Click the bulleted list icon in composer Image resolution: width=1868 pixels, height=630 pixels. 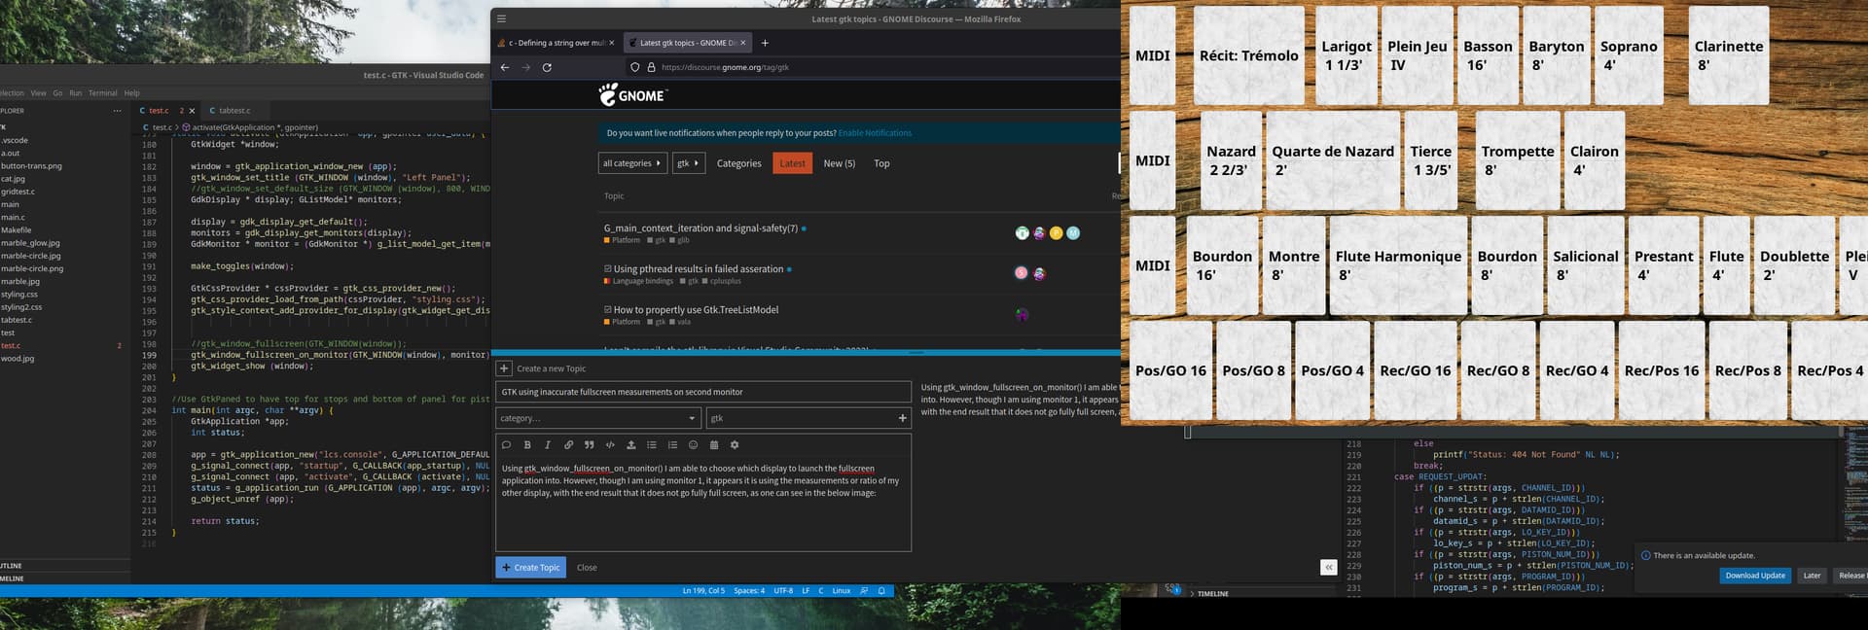[652, 445]
